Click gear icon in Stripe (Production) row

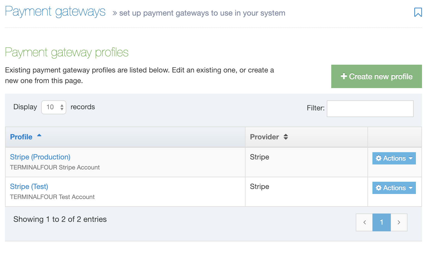tap(379, 158)
